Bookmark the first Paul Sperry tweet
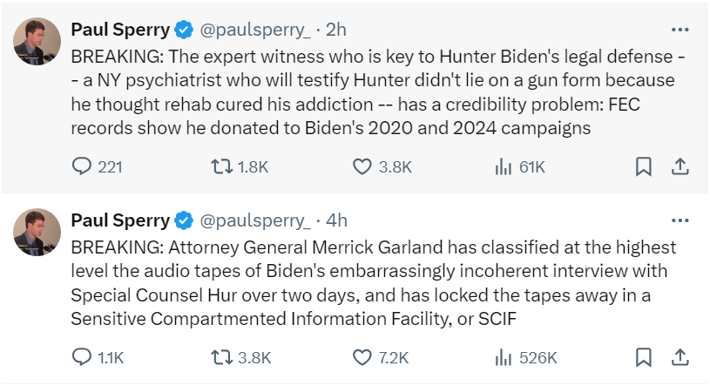 pos(643,166)
